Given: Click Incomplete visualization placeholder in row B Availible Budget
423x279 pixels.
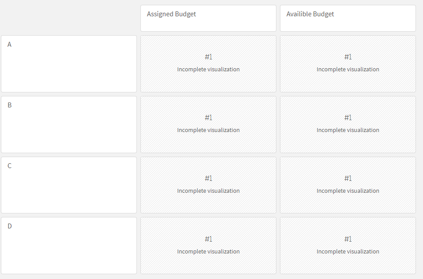Looking at the screenshot, I should [x=348, y=130].
